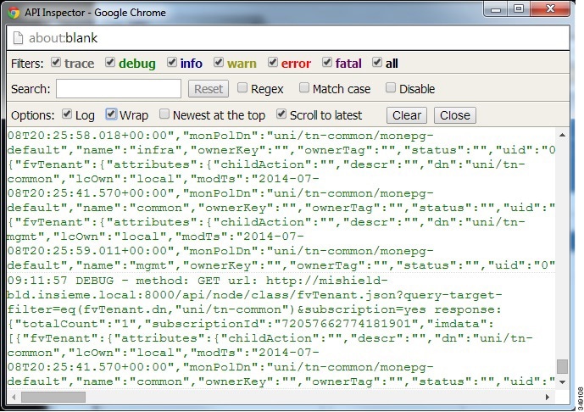584x412 pixels.
Task: Click the '09:11:57 DEBUG - method: GET' log line
Action: [197, 281]
